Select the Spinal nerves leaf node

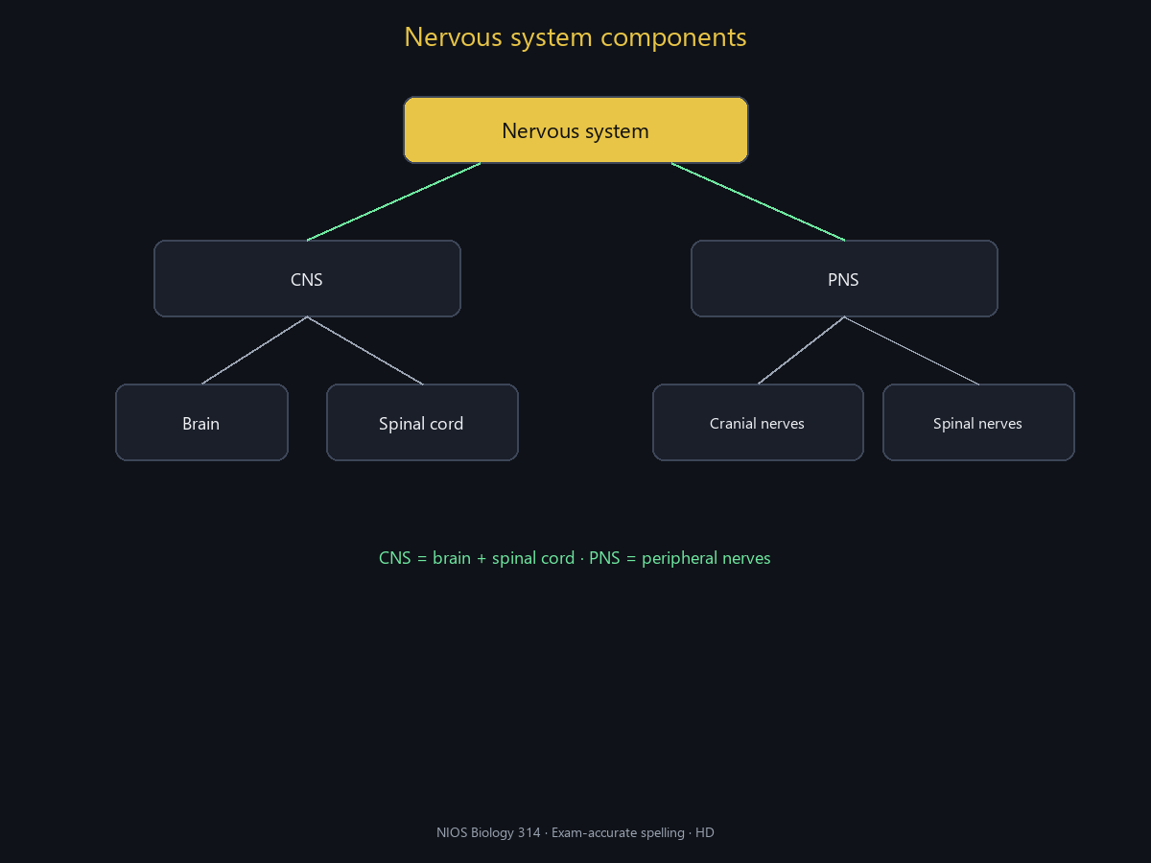pos(978,422)
